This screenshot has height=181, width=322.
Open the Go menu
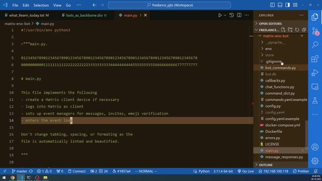click(x=68, y=5)
